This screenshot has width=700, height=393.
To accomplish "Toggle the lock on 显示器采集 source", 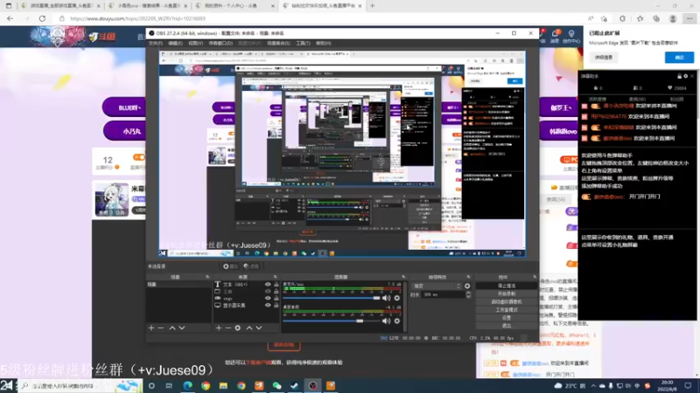I will [x=276, y=305].
